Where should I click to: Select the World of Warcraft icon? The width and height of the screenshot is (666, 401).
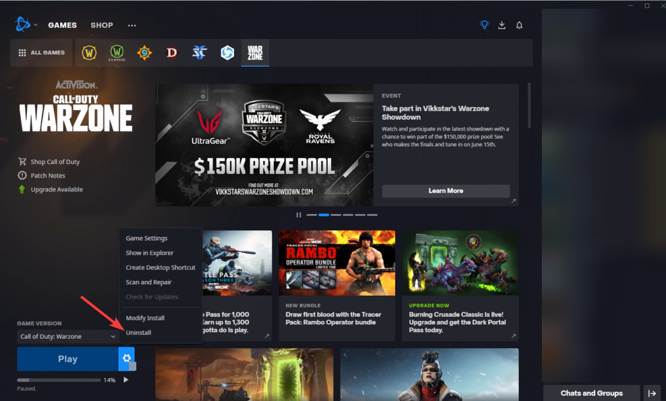click(89, 53)
